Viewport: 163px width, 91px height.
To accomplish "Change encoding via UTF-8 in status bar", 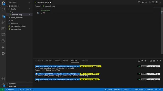I will pos(126,89).
